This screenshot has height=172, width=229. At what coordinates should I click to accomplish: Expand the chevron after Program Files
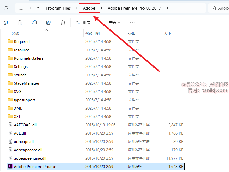(76, 8)
